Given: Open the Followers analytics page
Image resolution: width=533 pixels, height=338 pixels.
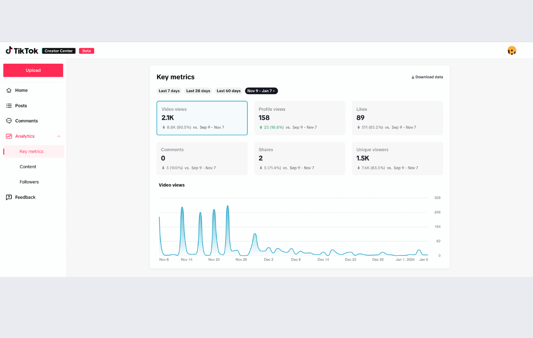Looking at the screenshot, I should point(29,182).
